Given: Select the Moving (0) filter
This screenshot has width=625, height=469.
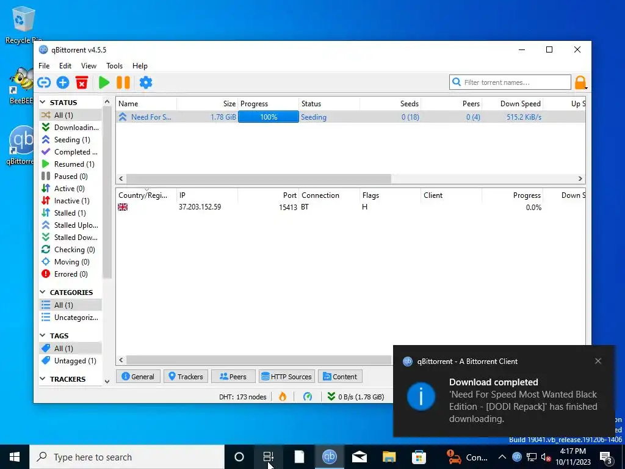Looking at the screenshot, I should [70, 261].
